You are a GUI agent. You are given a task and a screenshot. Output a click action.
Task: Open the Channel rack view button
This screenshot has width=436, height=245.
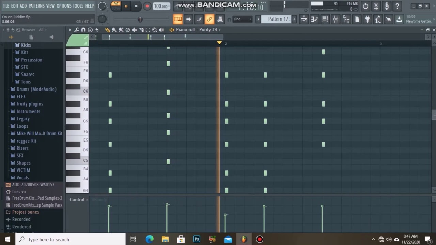click(x=325, y=19)
